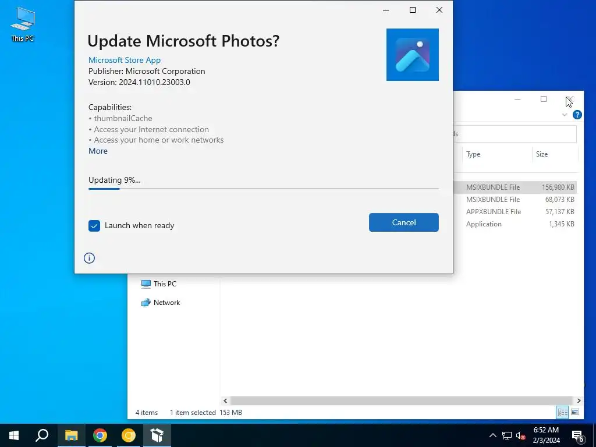Click the Updating progress bar
The width and height of the screenshot is (596, 447).
(264, 189)
